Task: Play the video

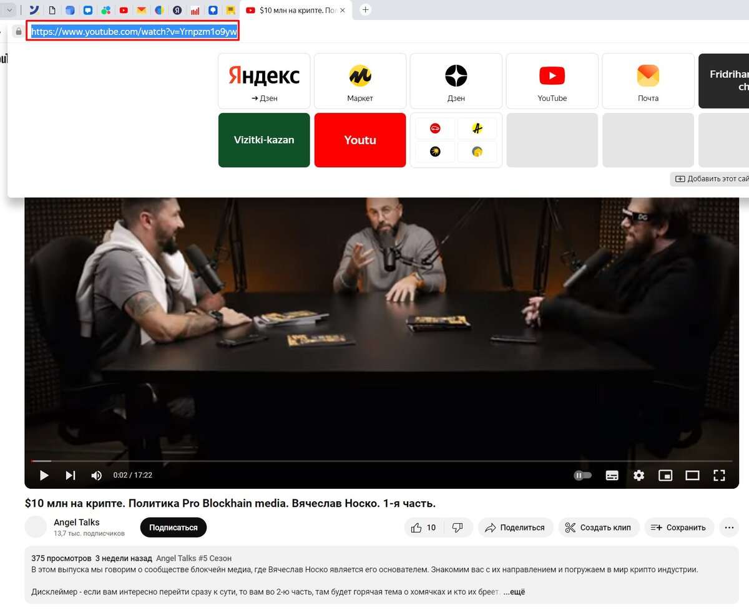Action: pos(44,475)
